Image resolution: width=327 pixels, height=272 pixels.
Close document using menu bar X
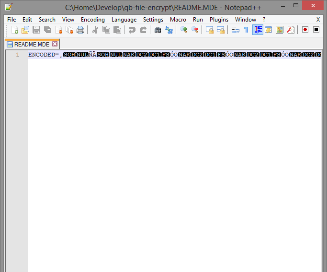(318, 20)
